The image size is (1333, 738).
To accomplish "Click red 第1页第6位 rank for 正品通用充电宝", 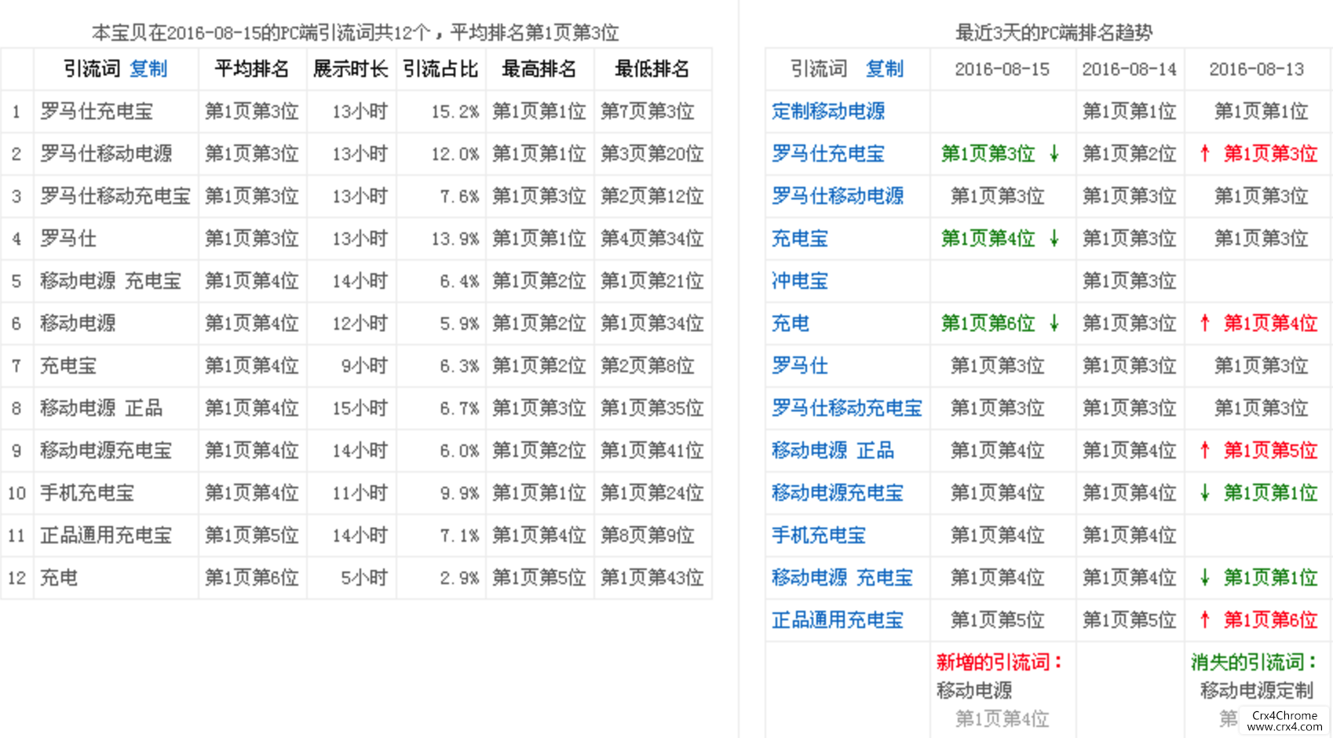I will 1270,620.
